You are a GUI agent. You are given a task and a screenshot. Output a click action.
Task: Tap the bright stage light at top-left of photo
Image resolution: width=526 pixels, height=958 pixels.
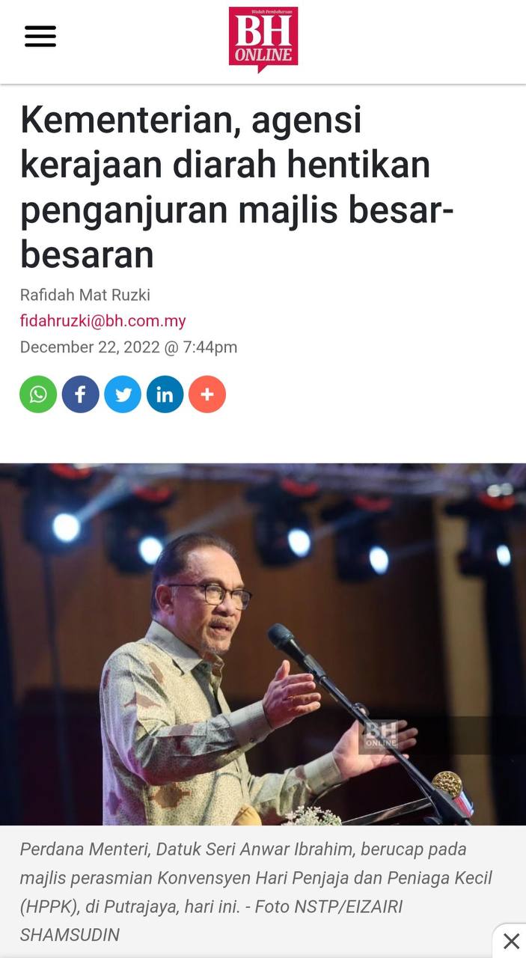click(x=66, y=527)
